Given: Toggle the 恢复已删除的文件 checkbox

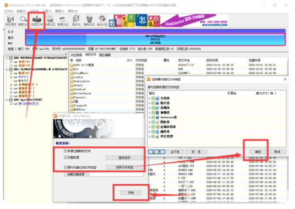Looking at the screenshot, I should [x=66, y=151].
